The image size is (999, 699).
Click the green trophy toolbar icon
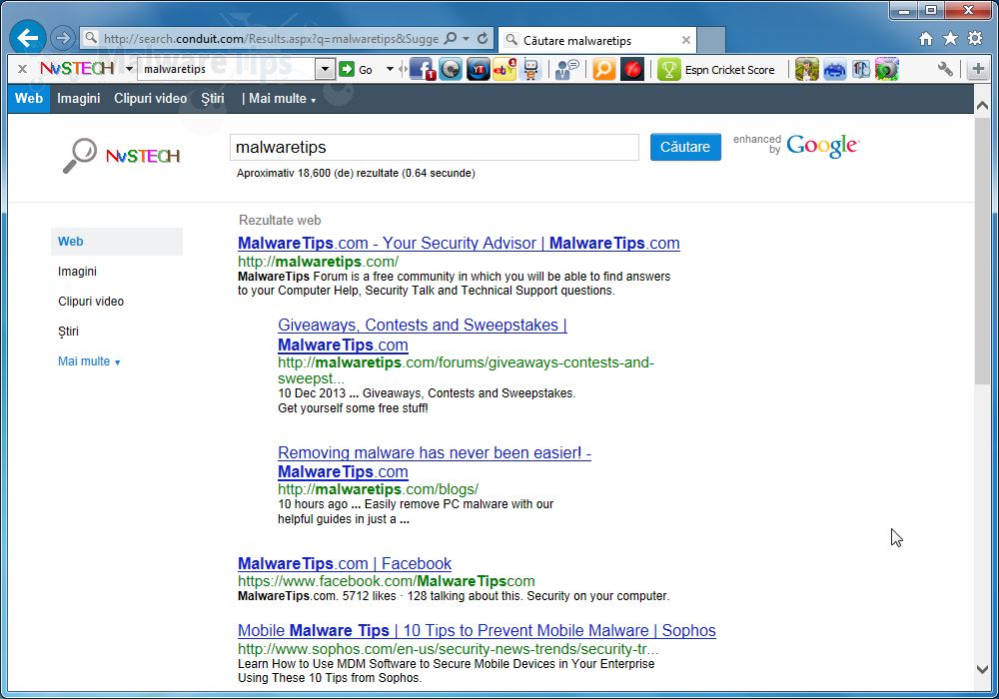coord(669,69)
